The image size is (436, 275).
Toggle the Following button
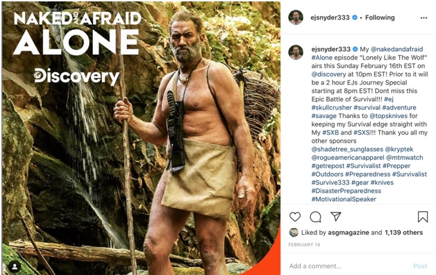click(380, 17)
